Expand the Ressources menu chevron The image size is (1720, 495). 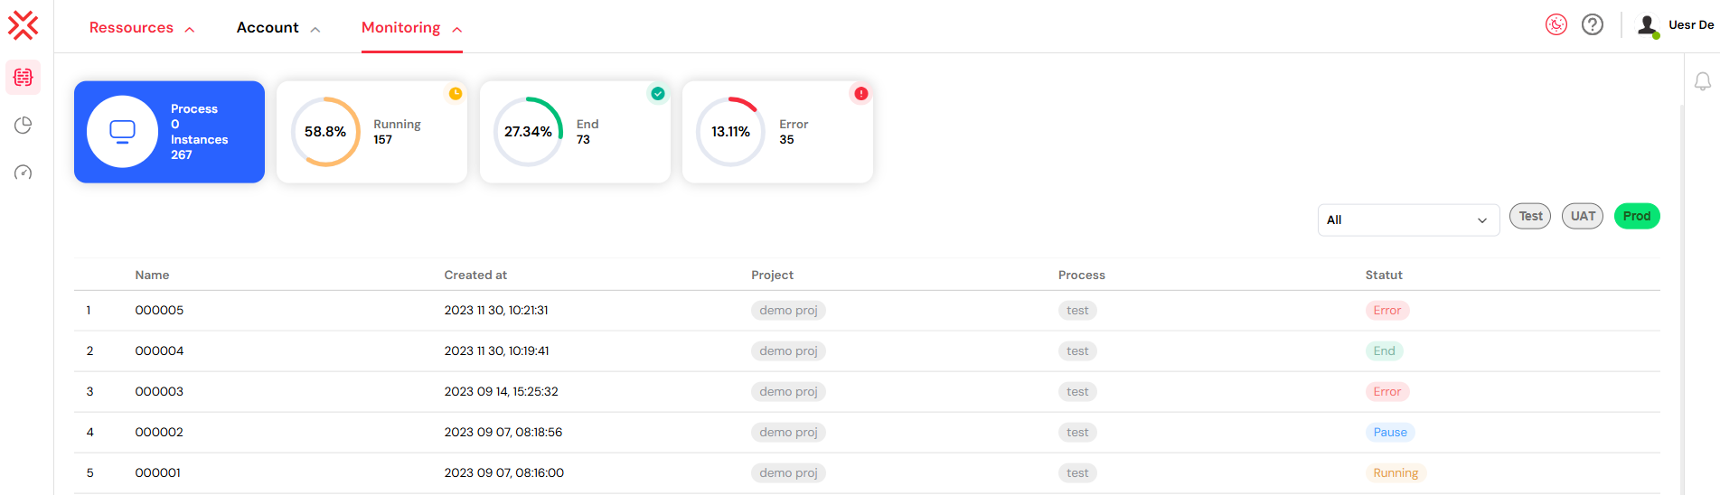(190, 30)
